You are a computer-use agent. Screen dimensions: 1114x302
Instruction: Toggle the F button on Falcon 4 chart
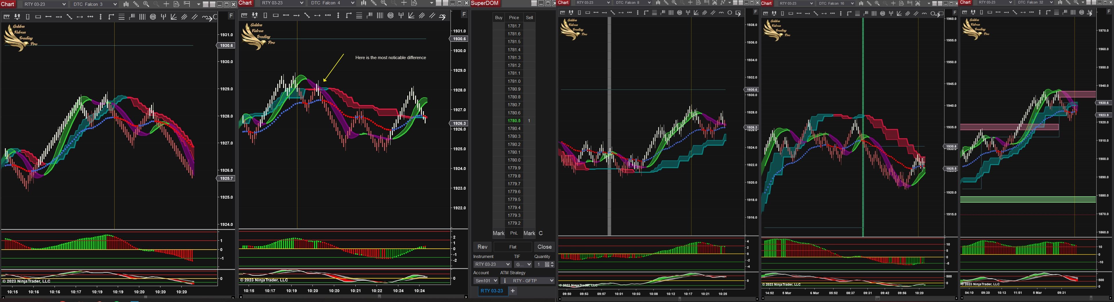click(464, 15)
